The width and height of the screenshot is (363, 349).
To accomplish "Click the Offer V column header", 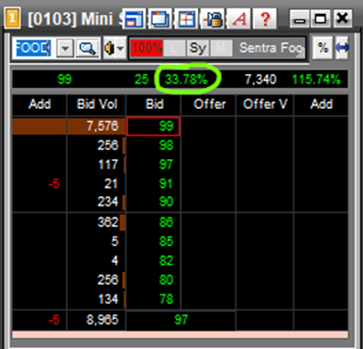I will click(265, 105).
